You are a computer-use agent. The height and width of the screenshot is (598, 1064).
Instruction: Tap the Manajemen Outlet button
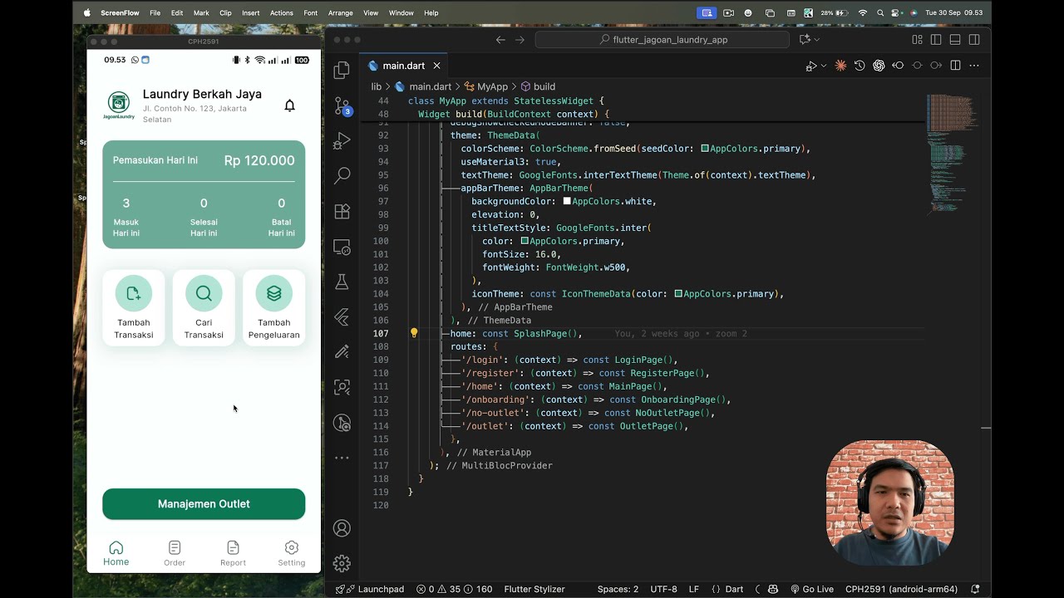[204, 504]
